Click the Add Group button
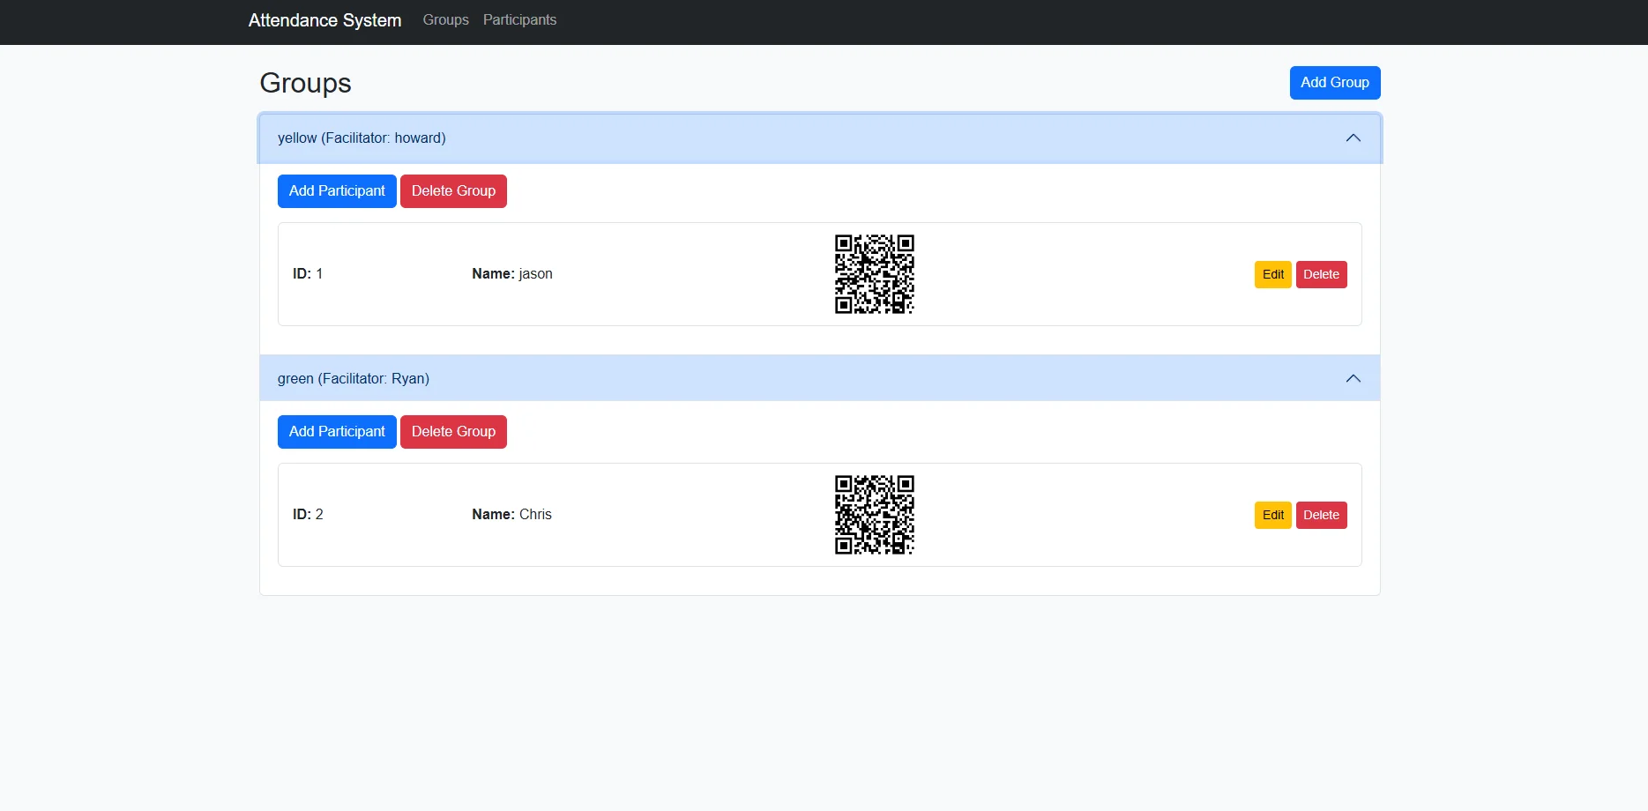 pyautogui.click(x=1334, y=82)
